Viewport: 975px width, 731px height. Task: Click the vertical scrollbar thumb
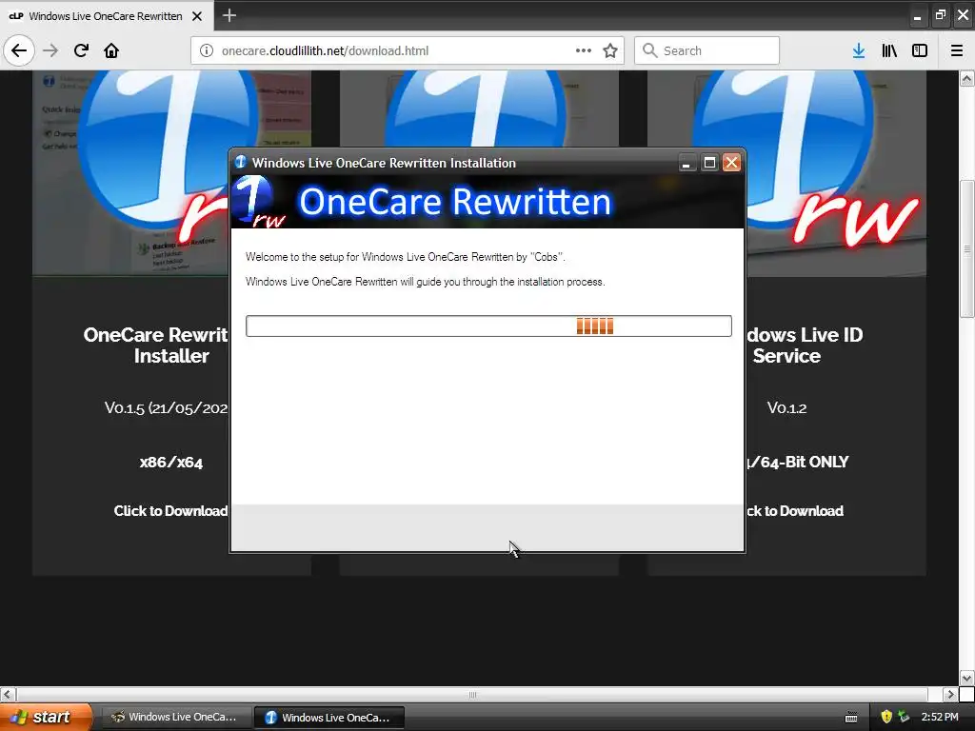tap(966, 248)
